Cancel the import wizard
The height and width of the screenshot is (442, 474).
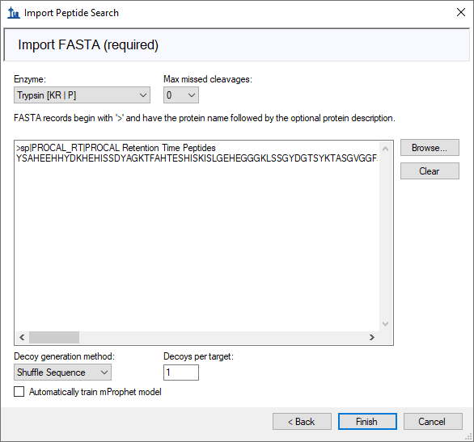point(433,421)
